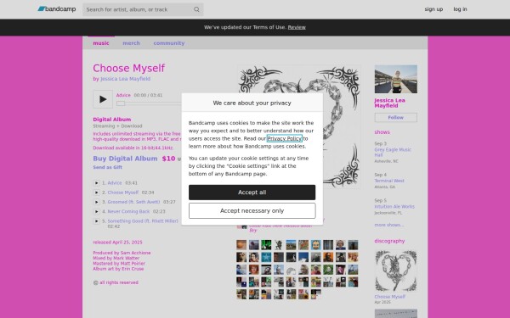Click the Buy Digital Album link

tap(125, 159)
